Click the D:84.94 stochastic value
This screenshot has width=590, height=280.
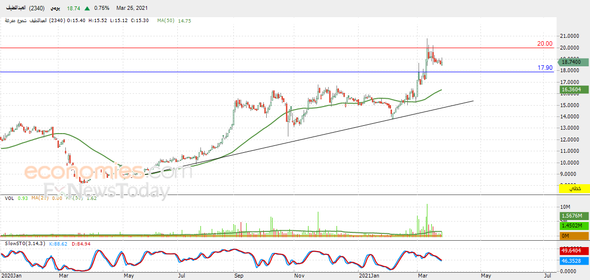coord(81,244)
